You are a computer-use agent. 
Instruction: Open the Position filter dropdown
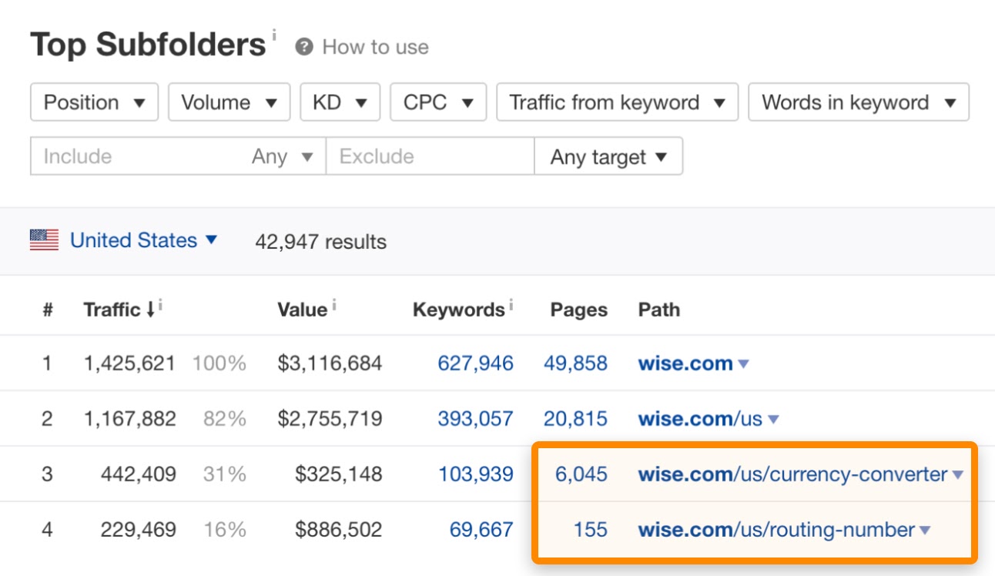pyautogui.click(x=94, y=102)
